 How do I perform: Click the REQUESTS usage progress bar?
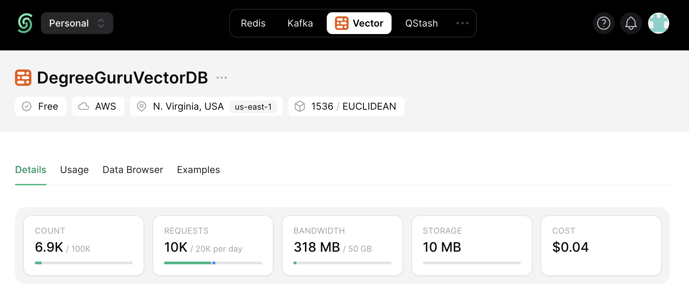click(x=213, y=263)
